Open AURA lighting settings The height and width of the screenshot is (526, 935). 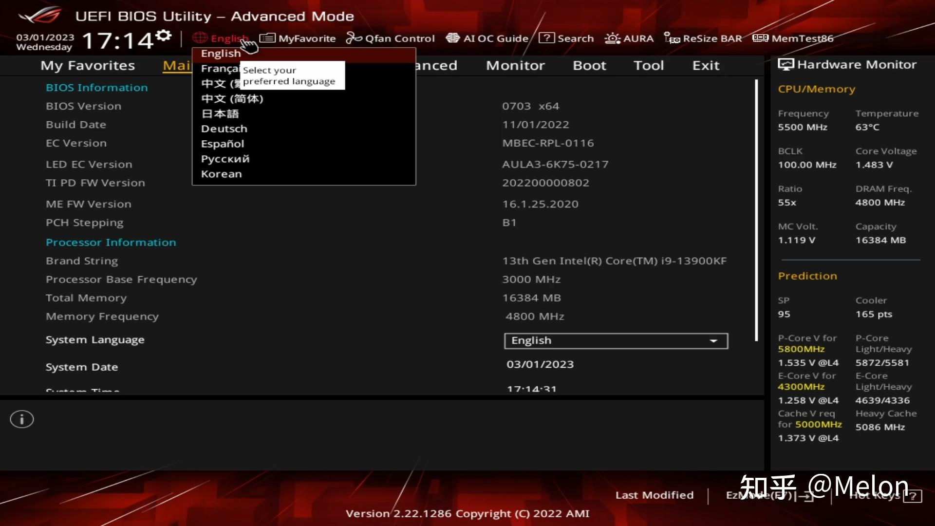[629, 38]
